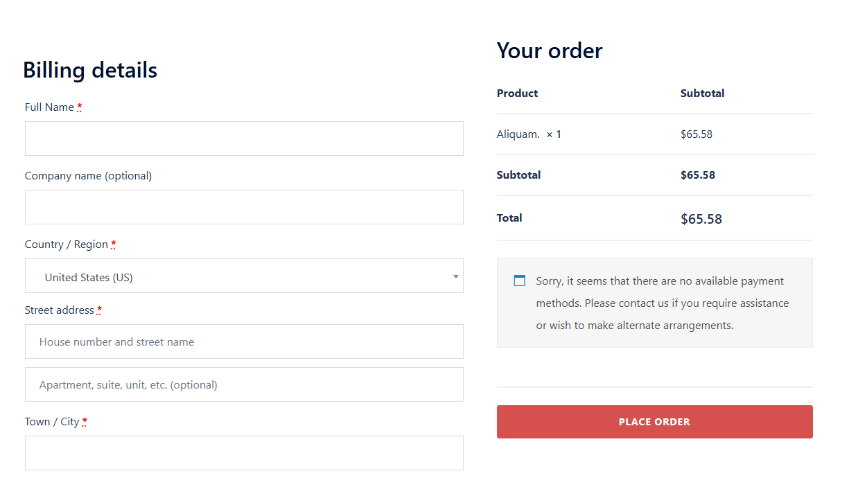The height and width of the screenshot is (480, 849).
Task: Click into the Company name field
Action: (244, 207)
